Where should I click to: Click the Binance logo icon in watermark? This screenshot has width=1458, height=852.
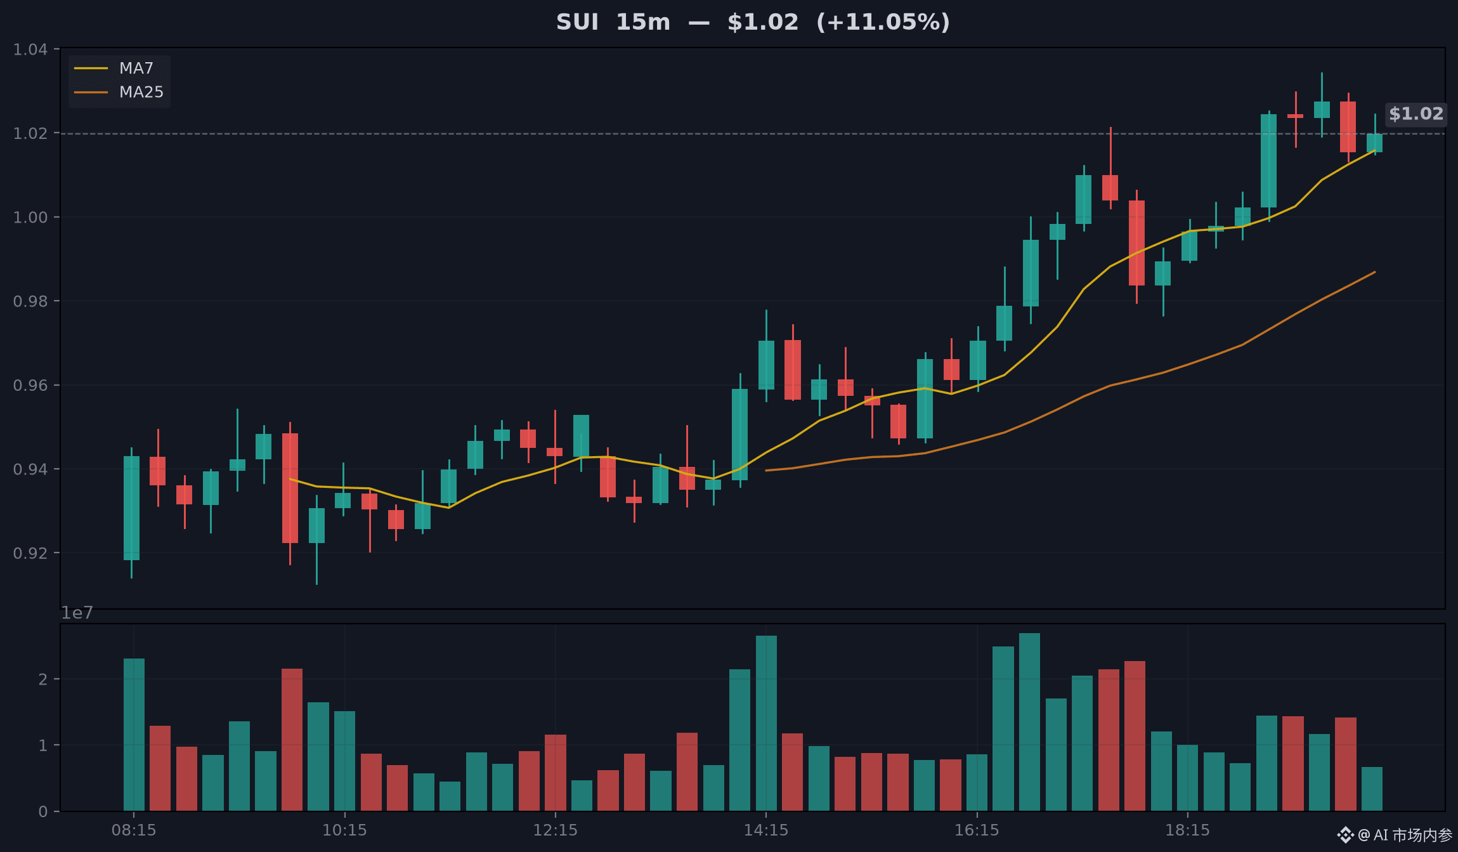pos(1346,835)
